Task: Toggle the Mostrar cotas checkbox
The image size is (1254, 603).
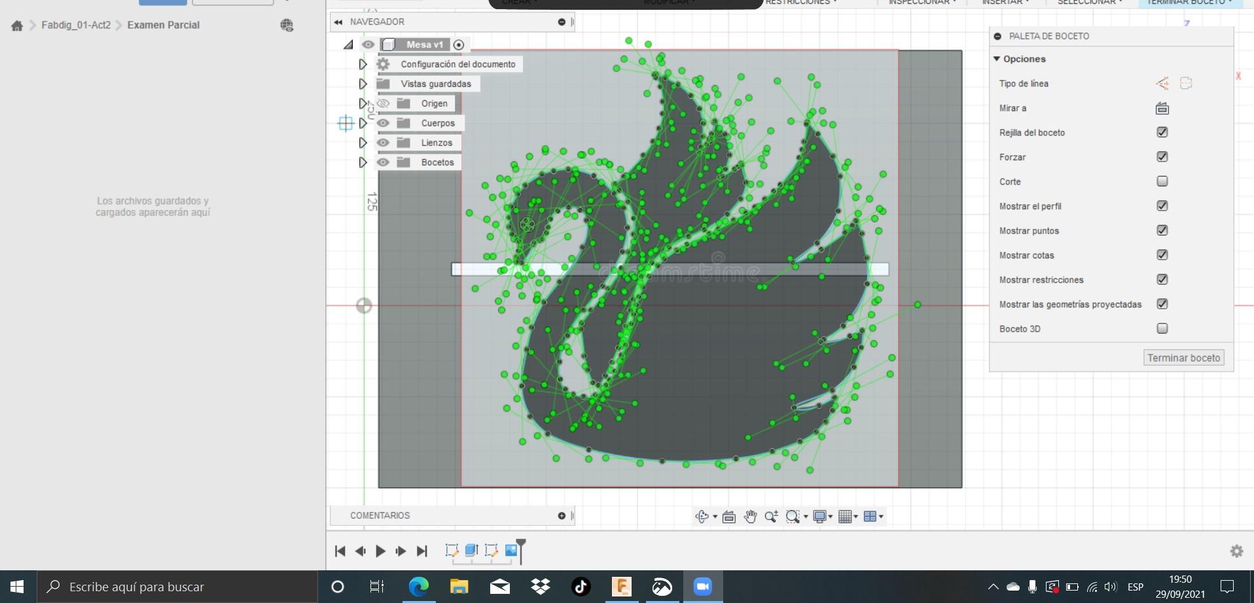Action: click(x=1162, y=255)
